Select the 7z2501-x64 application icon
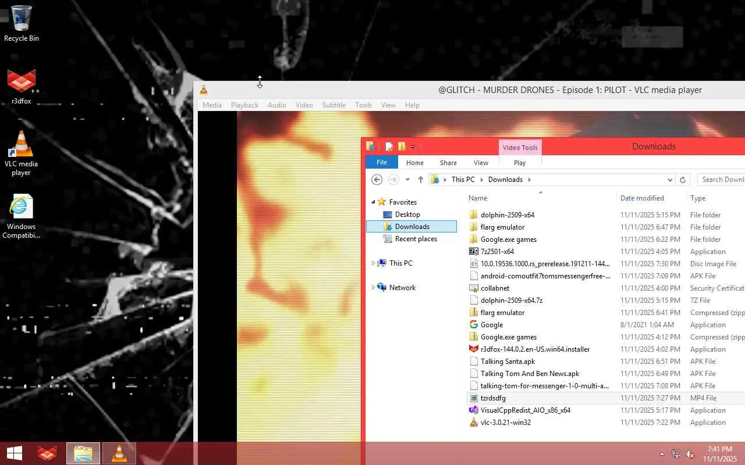The width and height of the screenshot is (745, 465). (473, 252)
